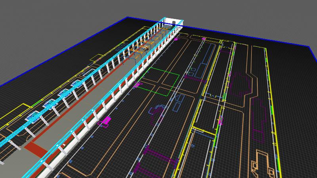Screen dimensions: 317x178
Task: Click the top apex corner of the blue boundary
Action: tap(128, 17)
